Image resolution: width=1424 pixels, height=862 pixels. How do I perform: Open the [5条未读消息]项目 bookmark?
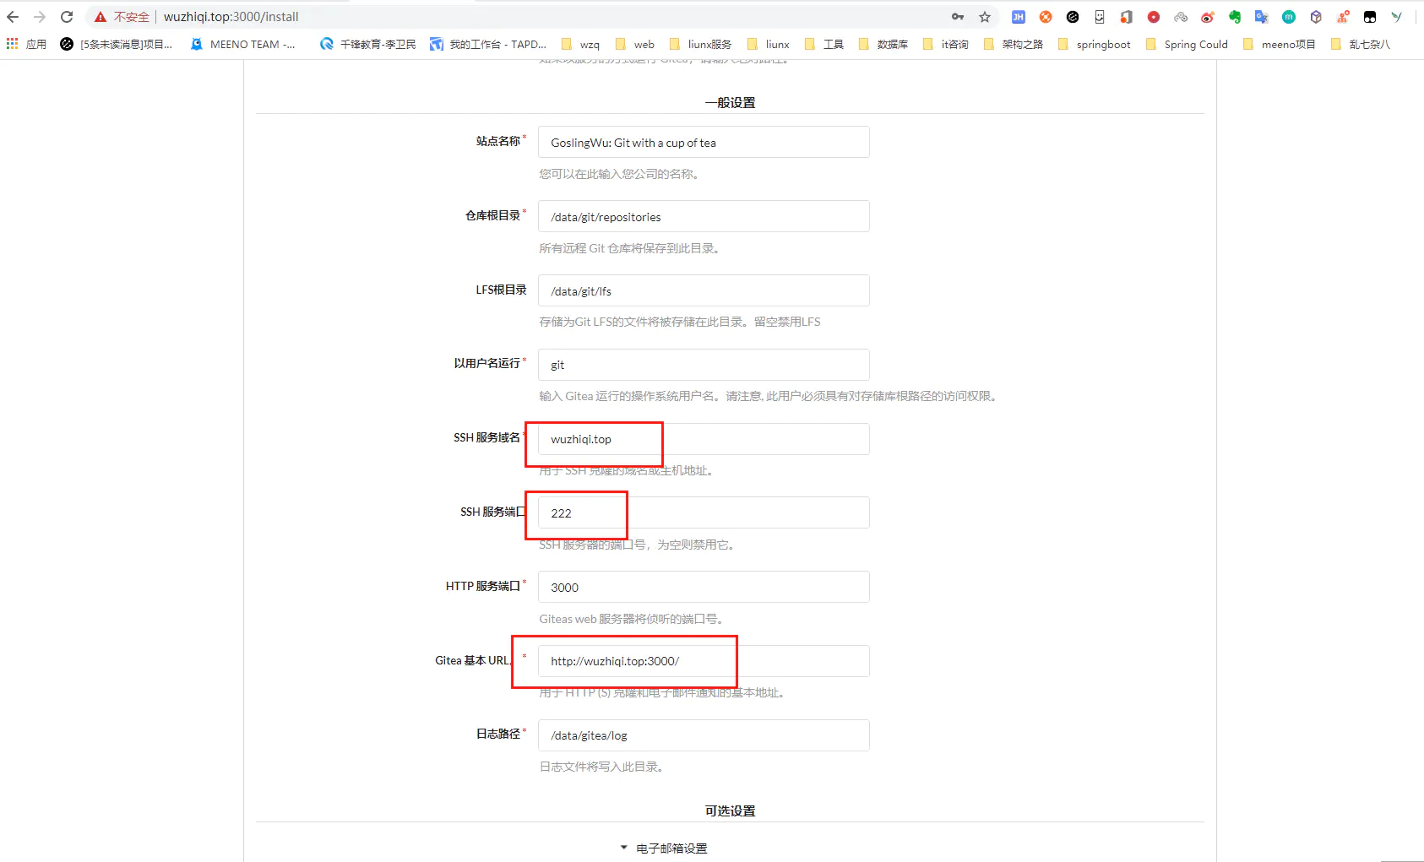pyautogui.click(x=117, y=44)
